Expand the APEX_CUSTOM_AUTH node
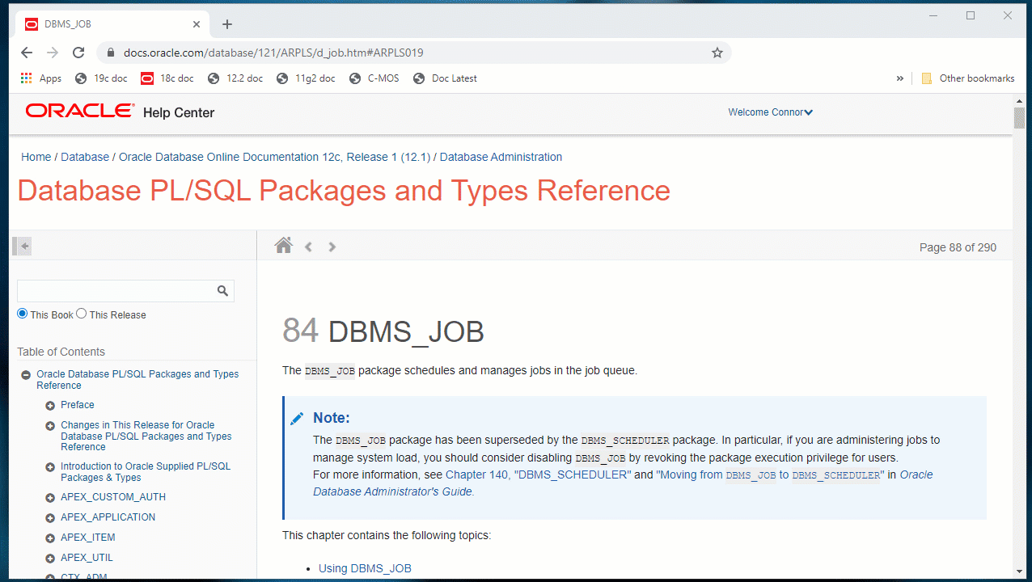 point(50,498)
